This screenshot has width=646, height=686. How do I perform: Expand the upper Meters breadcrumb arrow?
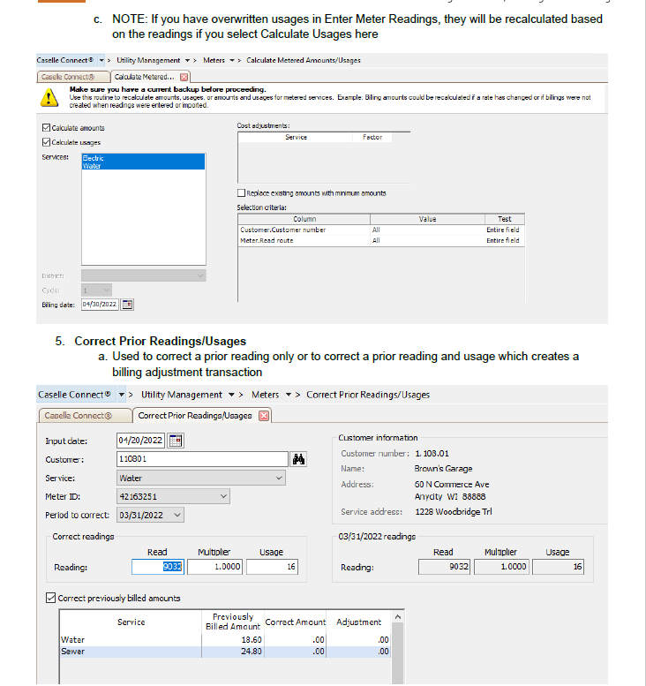[232, 60]
